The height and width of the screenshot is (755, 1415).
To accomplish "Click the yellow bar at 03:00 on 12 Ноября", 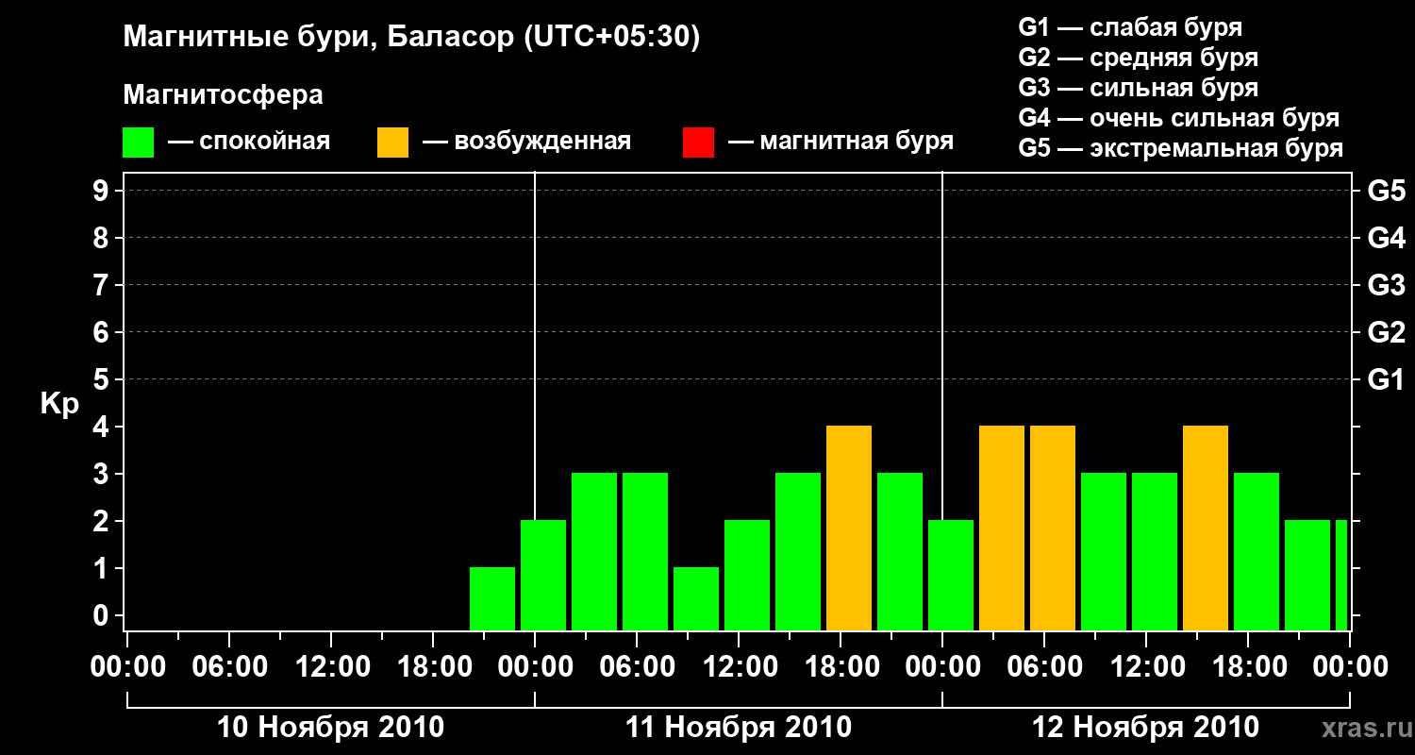I will pos(1002,528).
